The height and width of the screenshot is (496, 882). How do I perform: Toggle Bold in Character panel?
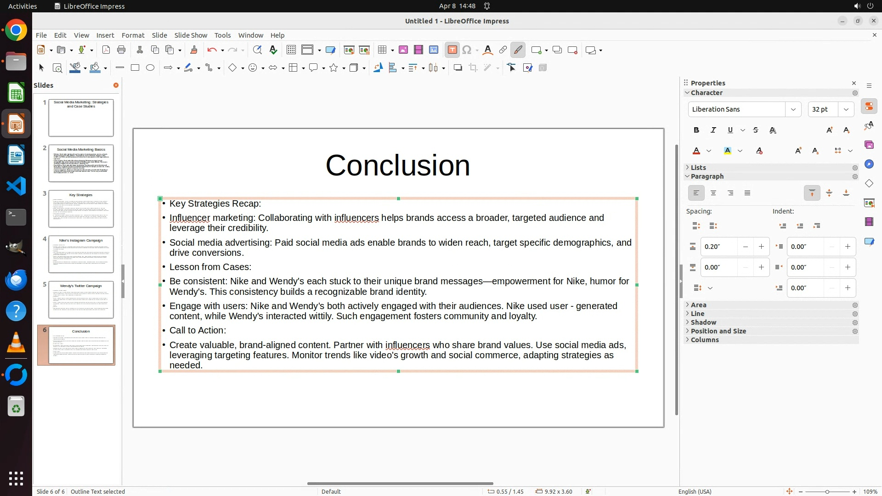pyautogui.click(x=696, y=130)
